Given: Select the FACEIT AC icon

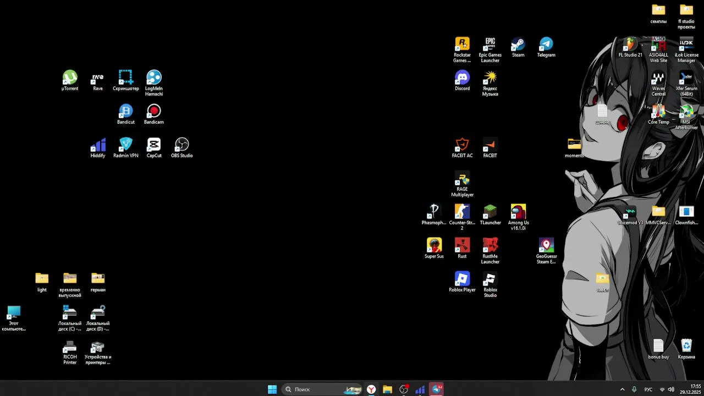Looking at the screenshot, I should pos(462,147).
